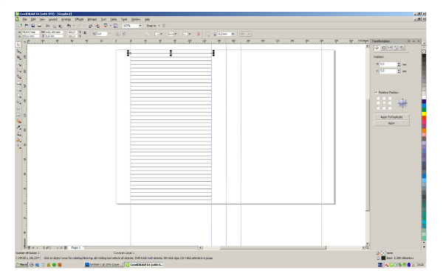Click the Apply To Duplicate button
The height and width of the screenshot is (279, 443).
point(391,117)
